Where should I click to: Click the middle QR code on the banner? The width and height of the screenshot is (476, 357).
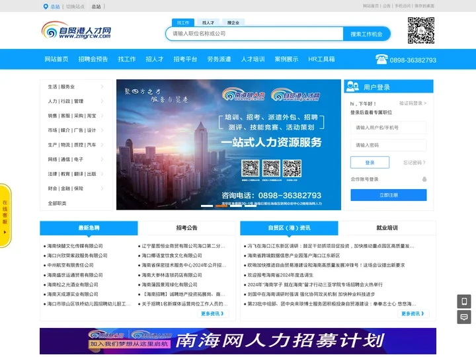271,168
